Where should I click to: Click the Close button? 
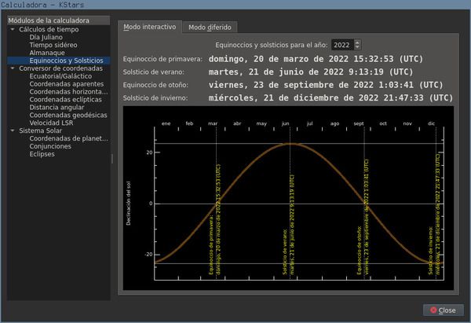(x=442, y=310)
